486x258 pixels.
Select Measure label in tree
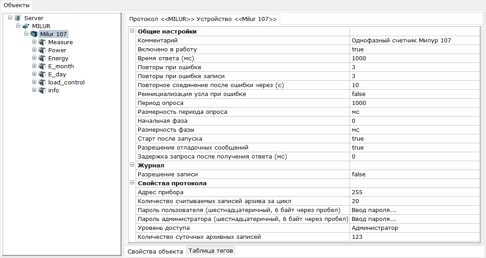[x=60, y=42]
